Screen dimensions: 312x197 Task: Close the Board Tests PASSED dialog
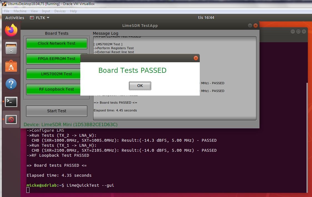(196, 58)
